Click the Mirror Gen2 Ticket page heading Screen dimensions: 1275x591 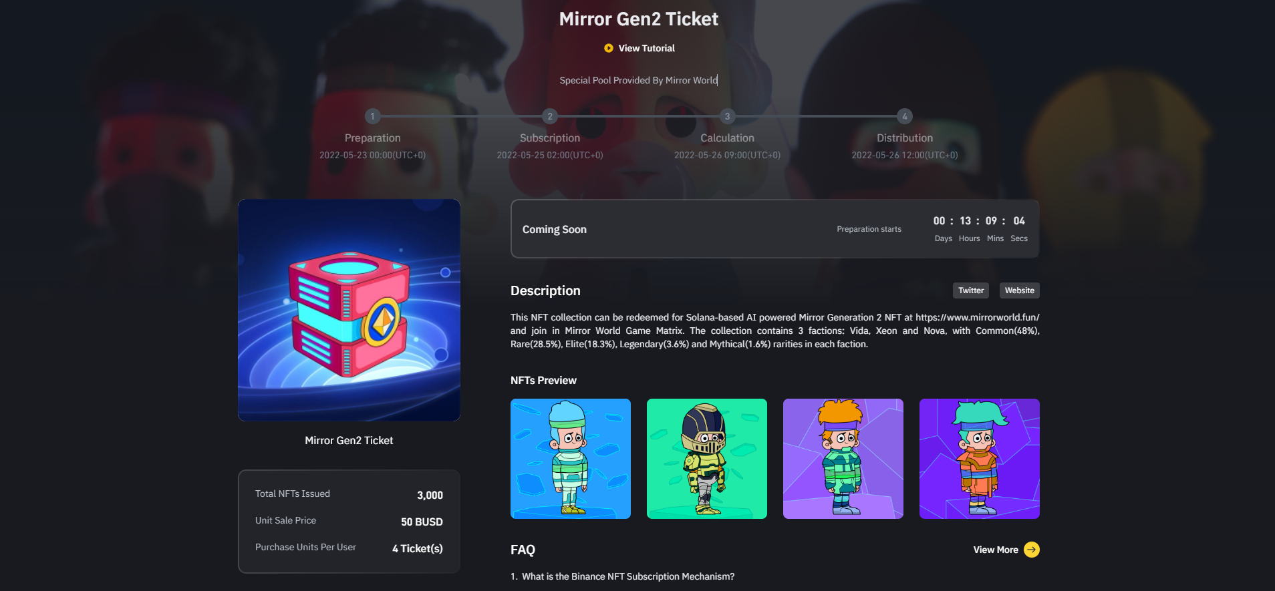[x=639, y=19]
